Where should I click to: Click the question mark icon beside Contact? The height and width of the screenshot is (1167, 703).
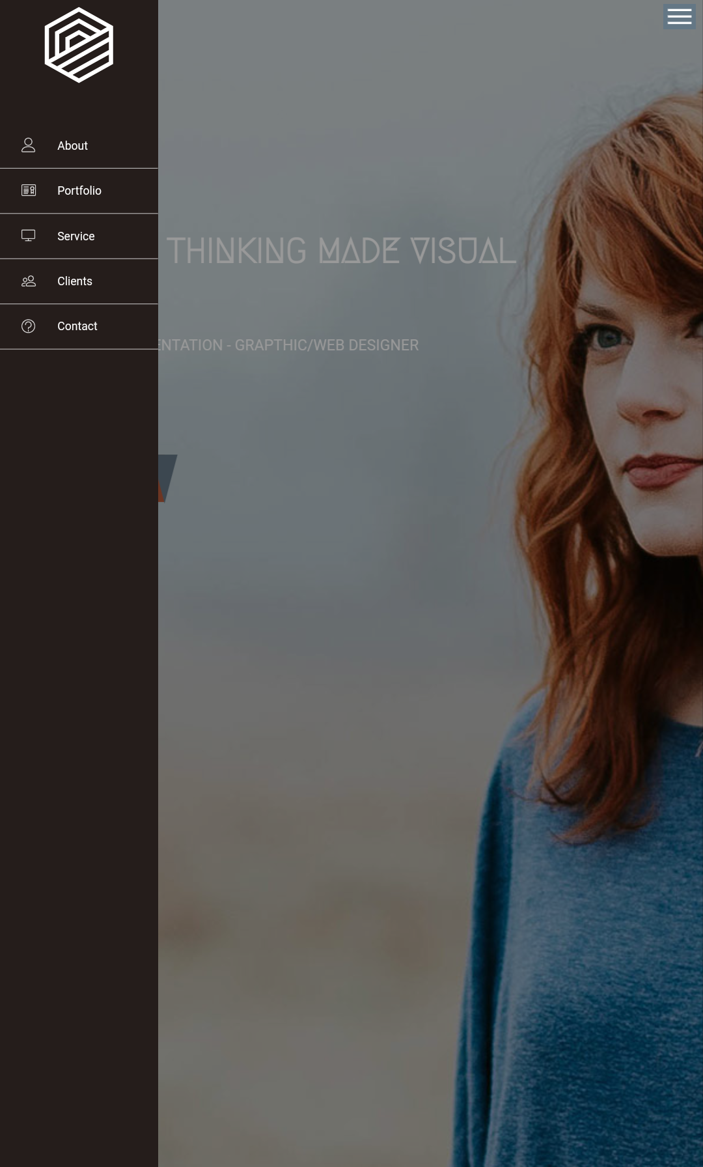click(x=28, y=326)
